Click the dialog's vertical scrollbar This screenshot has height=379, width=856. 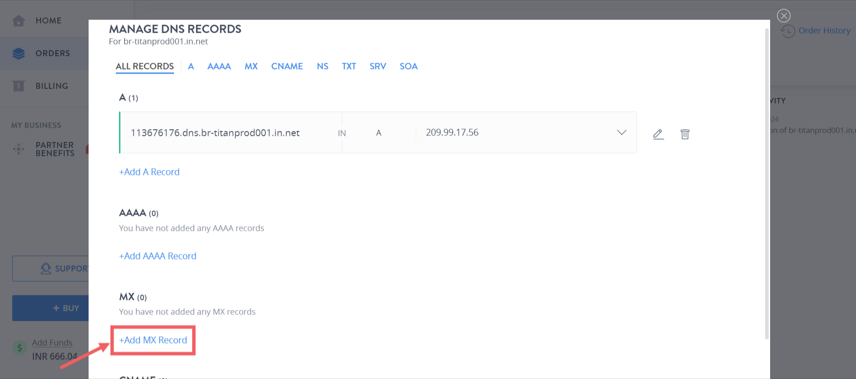click(x=767, y=184)
